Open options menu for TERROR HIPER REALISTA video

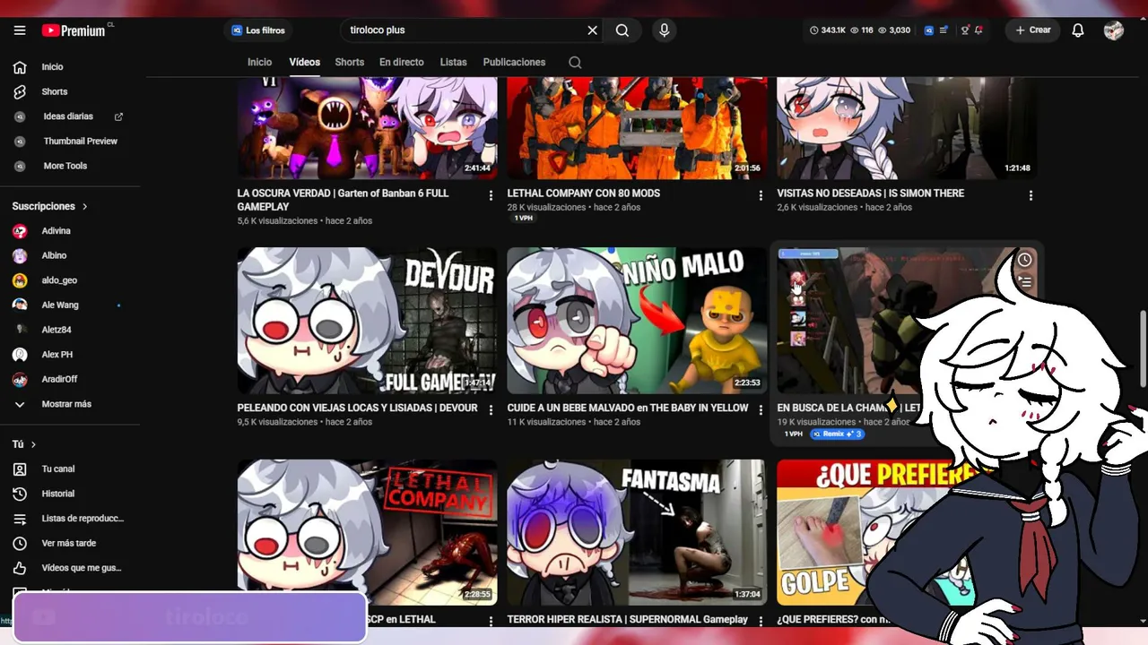(x=761, y=621)
